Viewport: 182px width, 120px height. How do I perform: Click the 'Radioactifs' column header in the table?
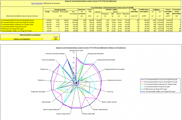pyautogui.click(x=126, y=14)
